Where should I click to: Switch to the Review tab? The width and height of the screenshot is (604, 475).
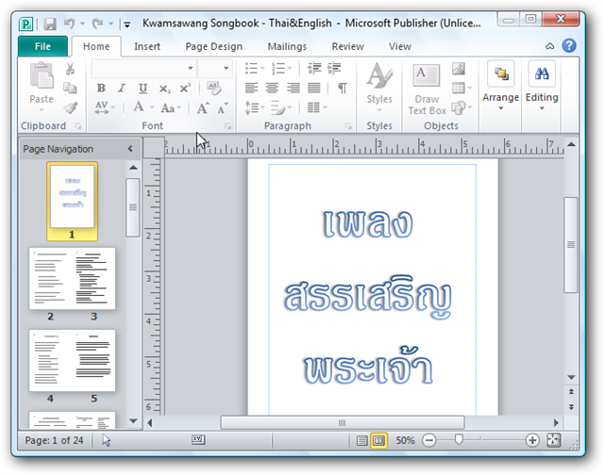pyautogui.click(x=348, y=46)
